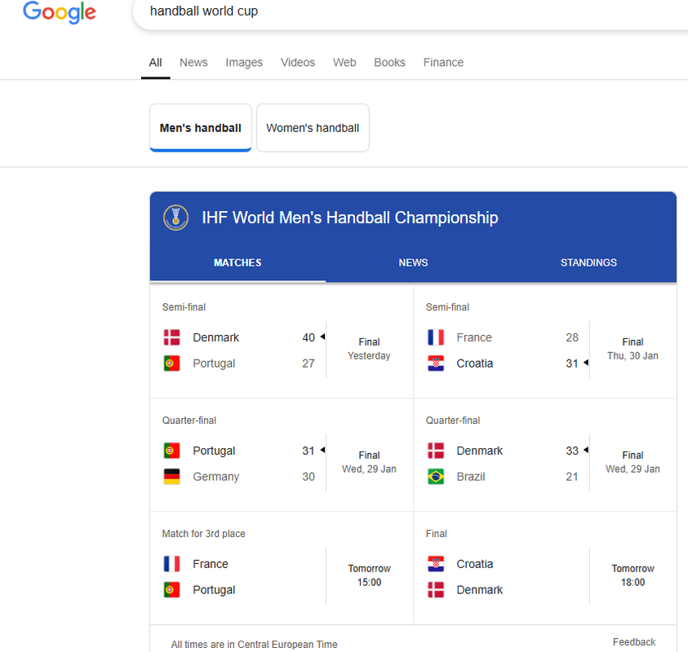688x652 pixels.
Task: Click Denmark flag in Denmark–Portugal semi-final
Action: [171, 337]
